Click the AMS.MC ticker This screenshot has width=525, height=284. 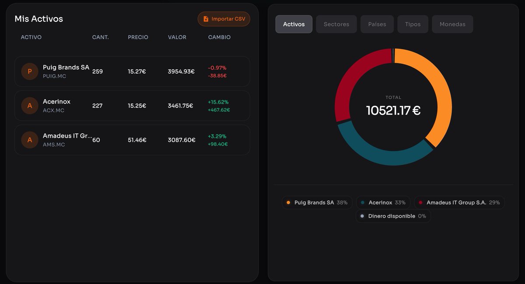click(54, 145)
